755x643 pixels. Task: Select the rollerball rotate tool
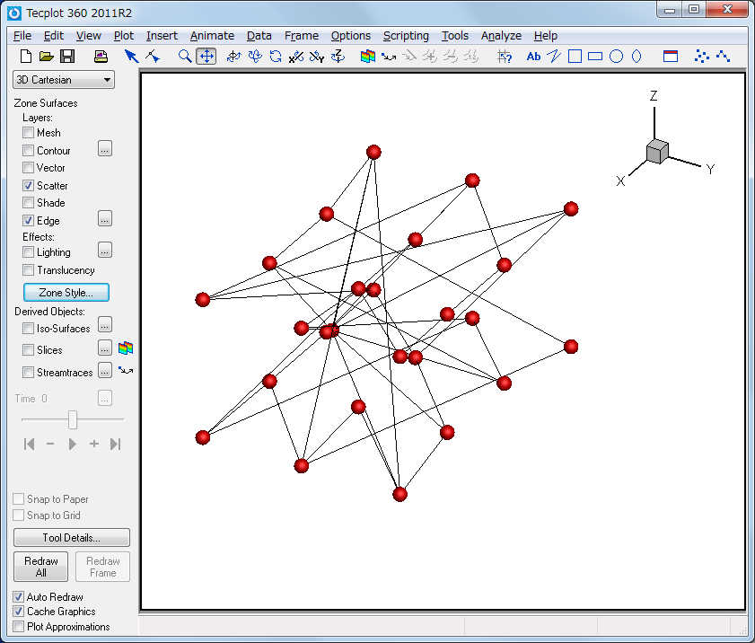[x=255, y=57]
